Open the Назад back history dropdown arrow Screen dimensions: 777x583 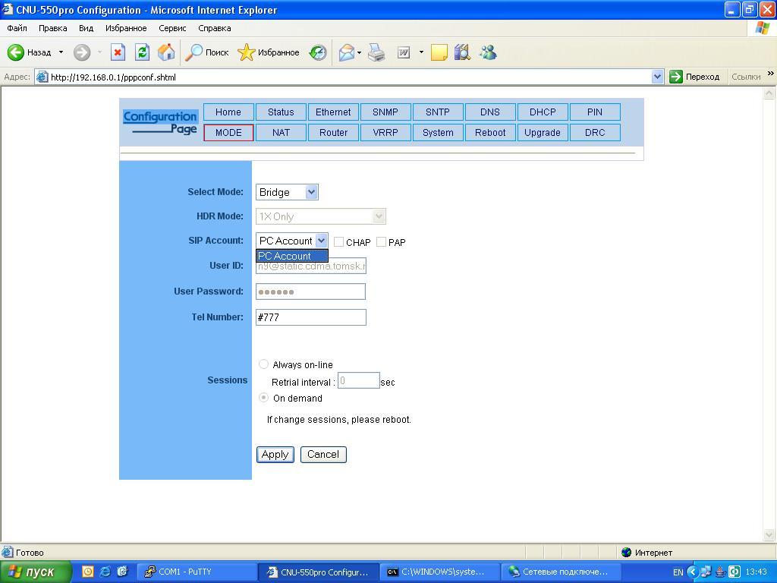(61, 52)
